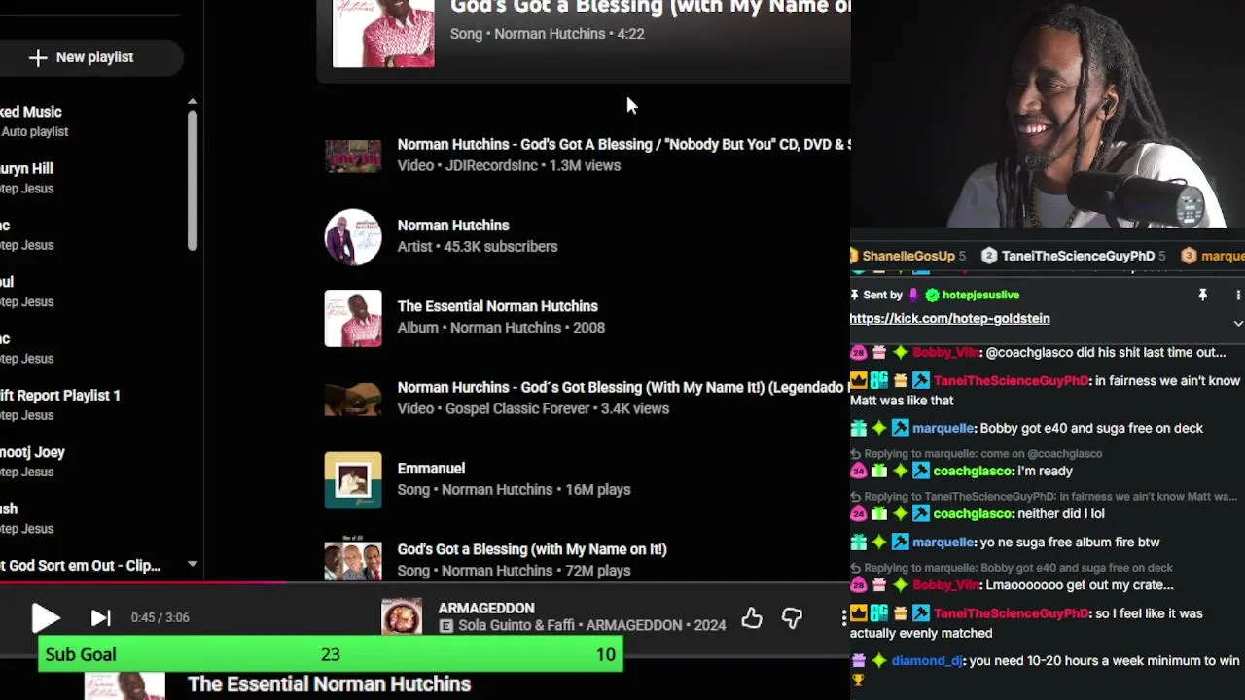Click the rank 3 leaderboard badge

[x=1189, y=256]
